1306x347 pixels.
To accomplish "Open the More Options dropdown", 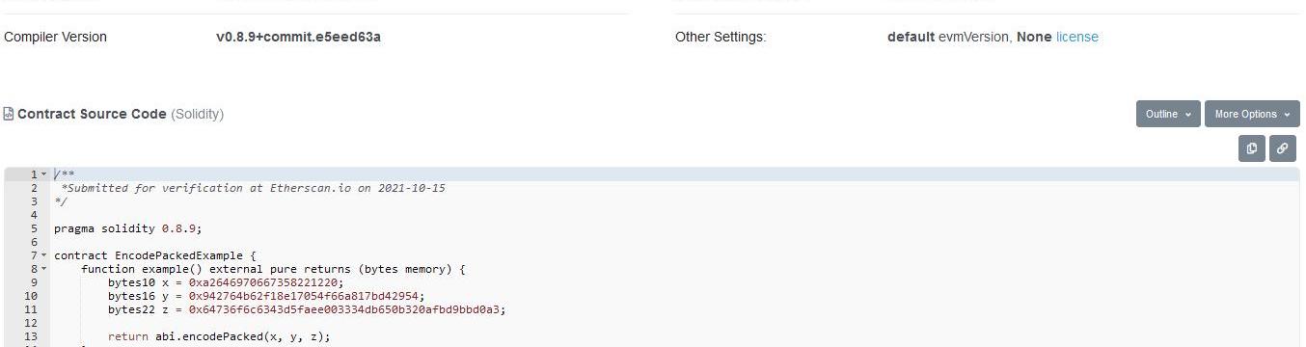I will (x=1252, y=114).
